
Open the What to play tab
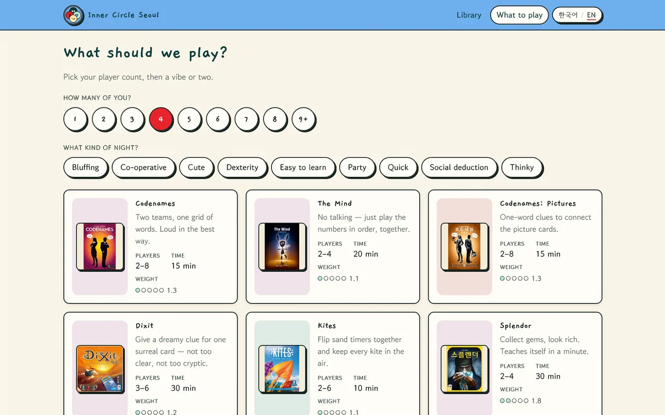coord(520,15)
